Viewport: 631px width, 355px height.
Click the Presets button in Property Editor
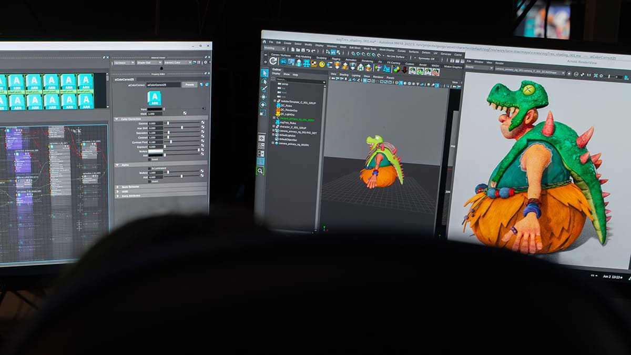coord(189,84)
